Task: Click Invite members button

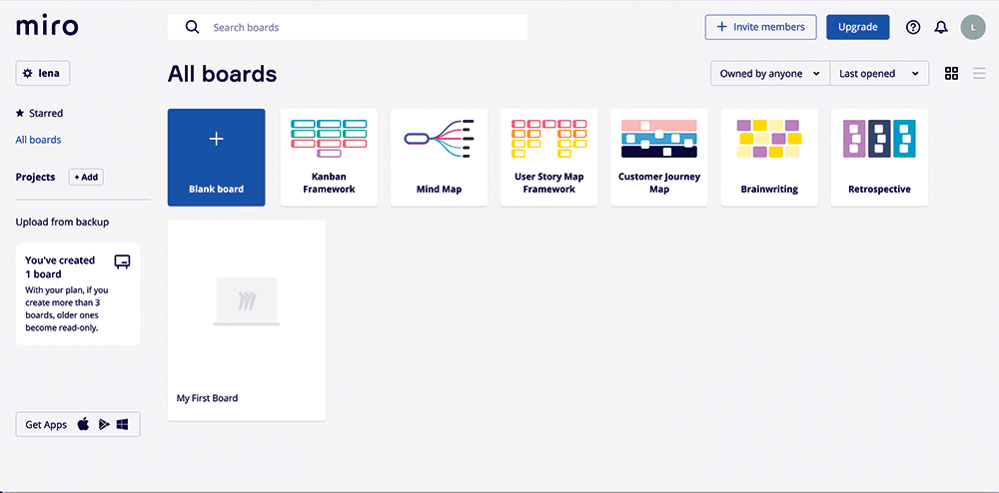Action: point(760,27)
